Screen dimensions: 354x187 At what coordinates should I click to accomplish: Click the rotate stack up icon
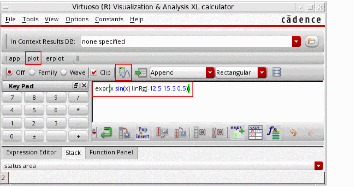(x=180, y=132)
